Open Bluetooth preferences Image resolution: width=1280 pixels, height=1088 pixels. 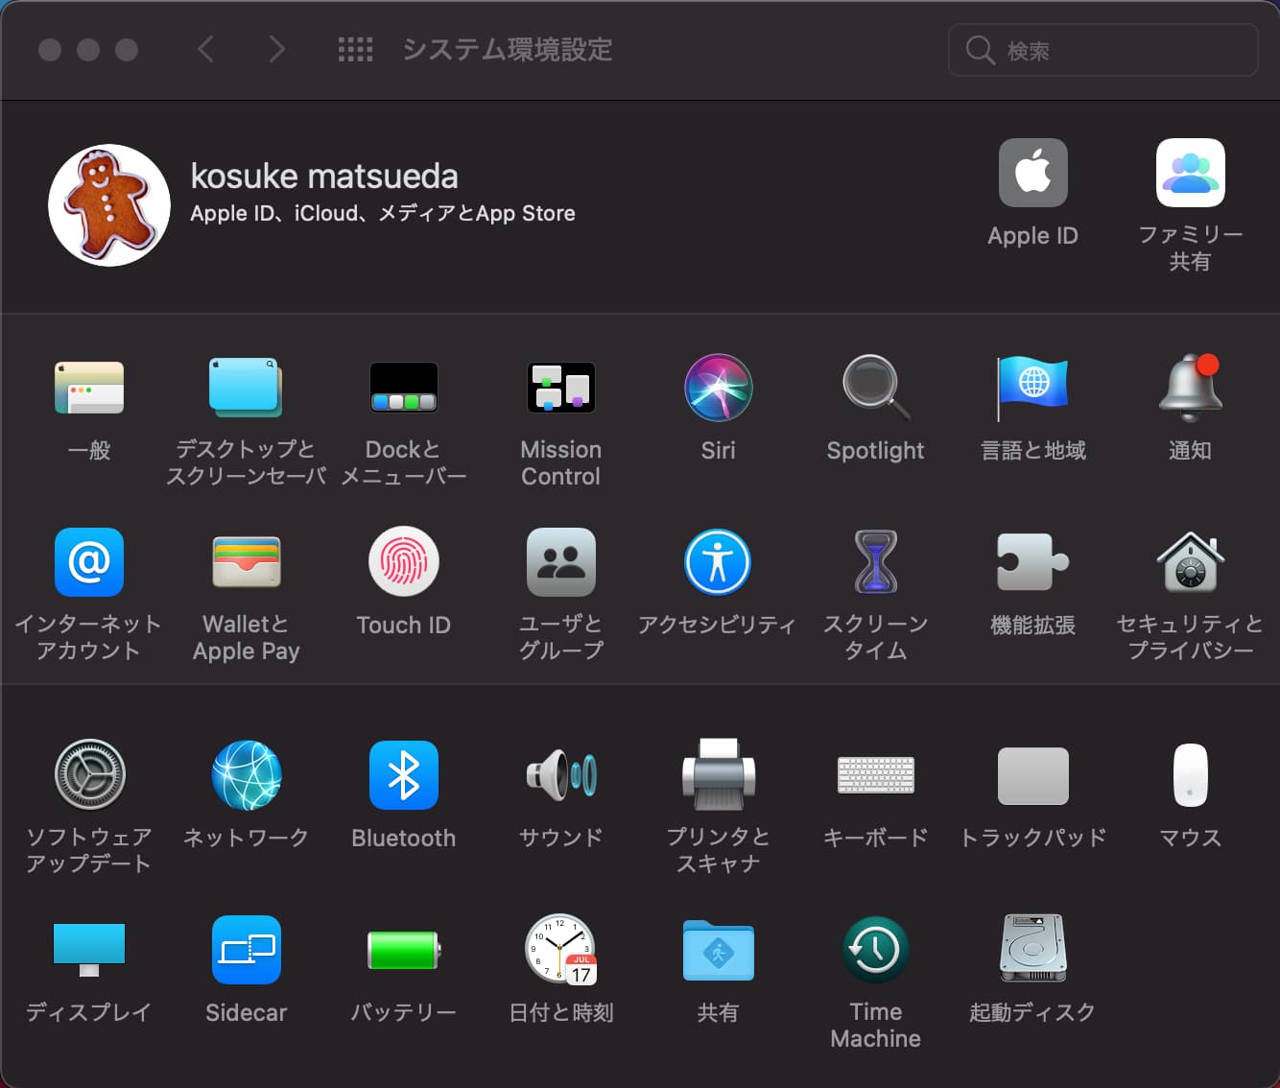click(404, 775)
